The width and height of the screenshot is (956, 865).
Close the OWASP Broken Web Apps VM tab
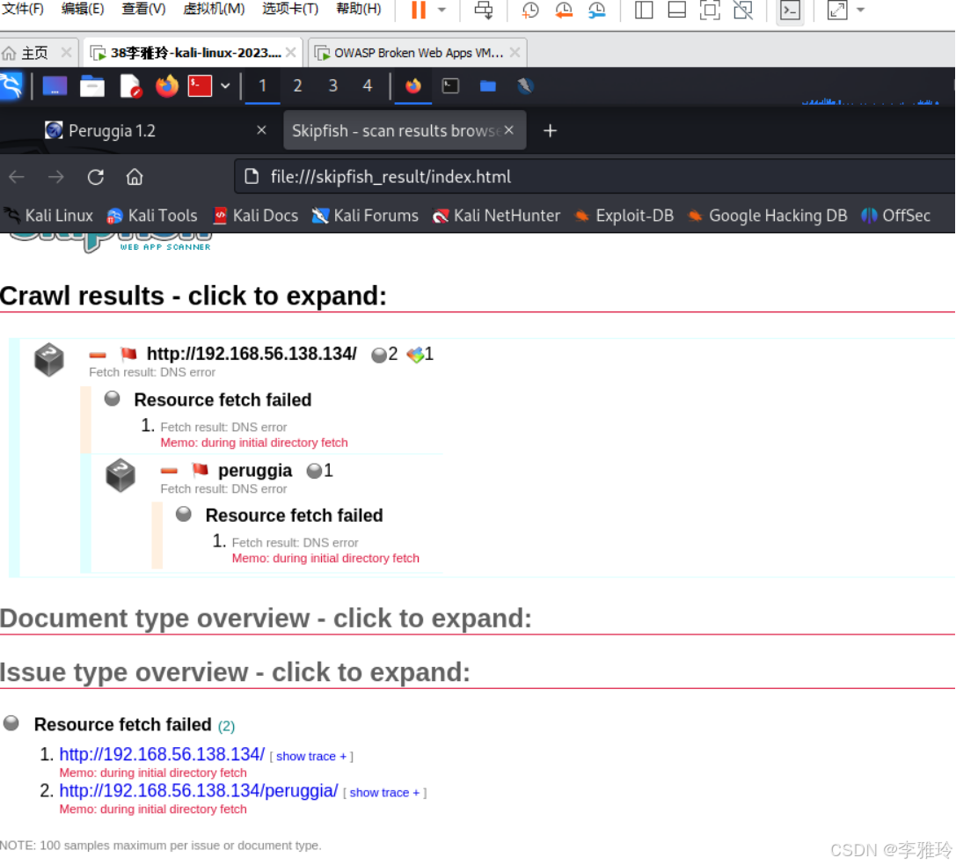point(515,53)
